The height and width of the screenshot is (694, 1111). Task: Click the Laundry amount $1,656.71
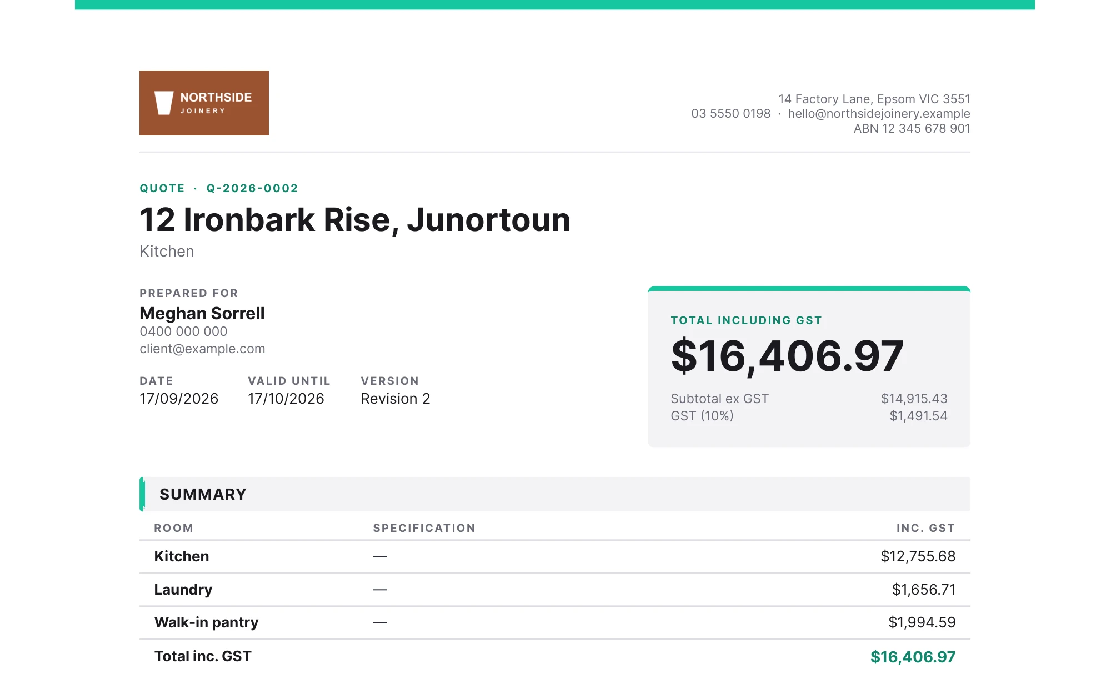coord(924,590)
